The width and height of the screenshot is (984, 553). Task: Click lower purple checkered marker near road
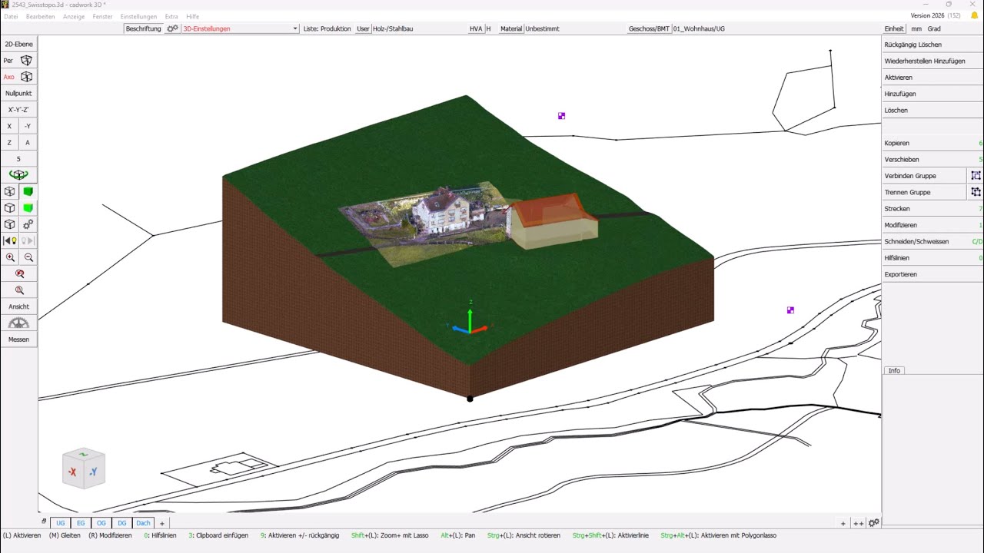pos(790,310)
